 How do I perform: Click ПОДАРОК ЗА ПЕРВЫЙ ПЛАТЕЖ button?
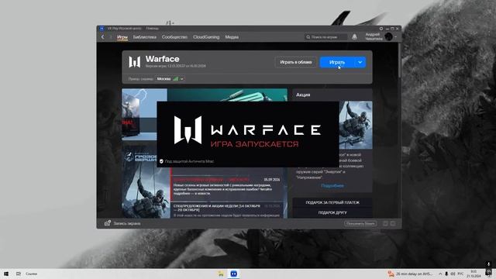click(332, 202)
